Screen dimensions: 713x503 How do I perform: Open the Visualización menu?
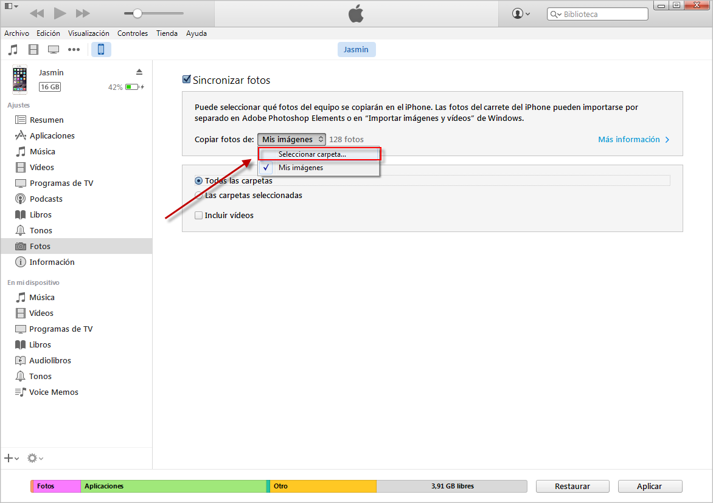[x=89, y=33]
